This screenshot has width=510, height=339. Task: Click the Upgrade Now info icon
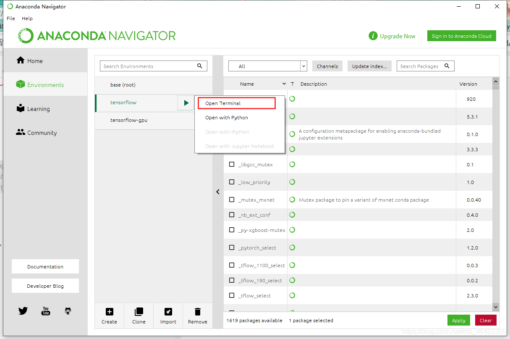[x=373, y=36]
